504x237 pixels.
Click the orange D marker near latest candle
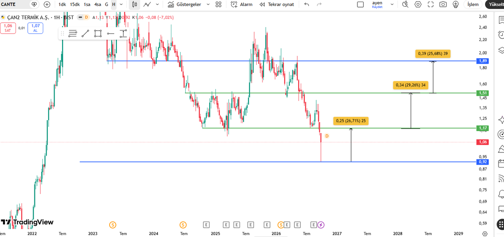click(x=327, y=136)
